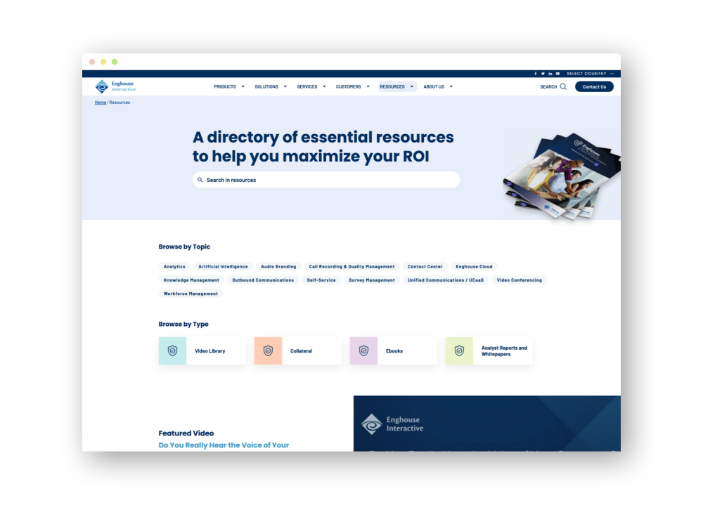The width and height of the screenshot is (703, 505).
Task: Click the header search magnifier icon
Action: tap(563, 87)
